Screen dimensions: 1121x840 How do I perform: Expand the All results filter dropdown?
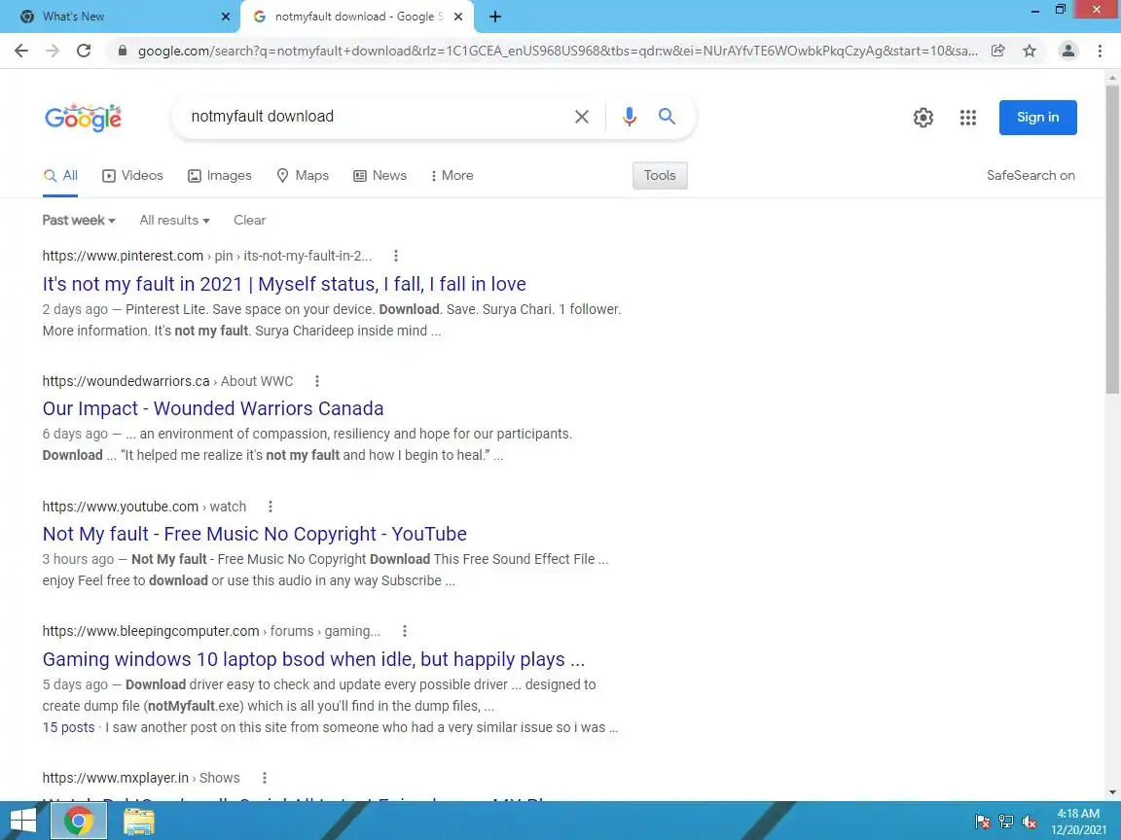[x=174, y=220]
